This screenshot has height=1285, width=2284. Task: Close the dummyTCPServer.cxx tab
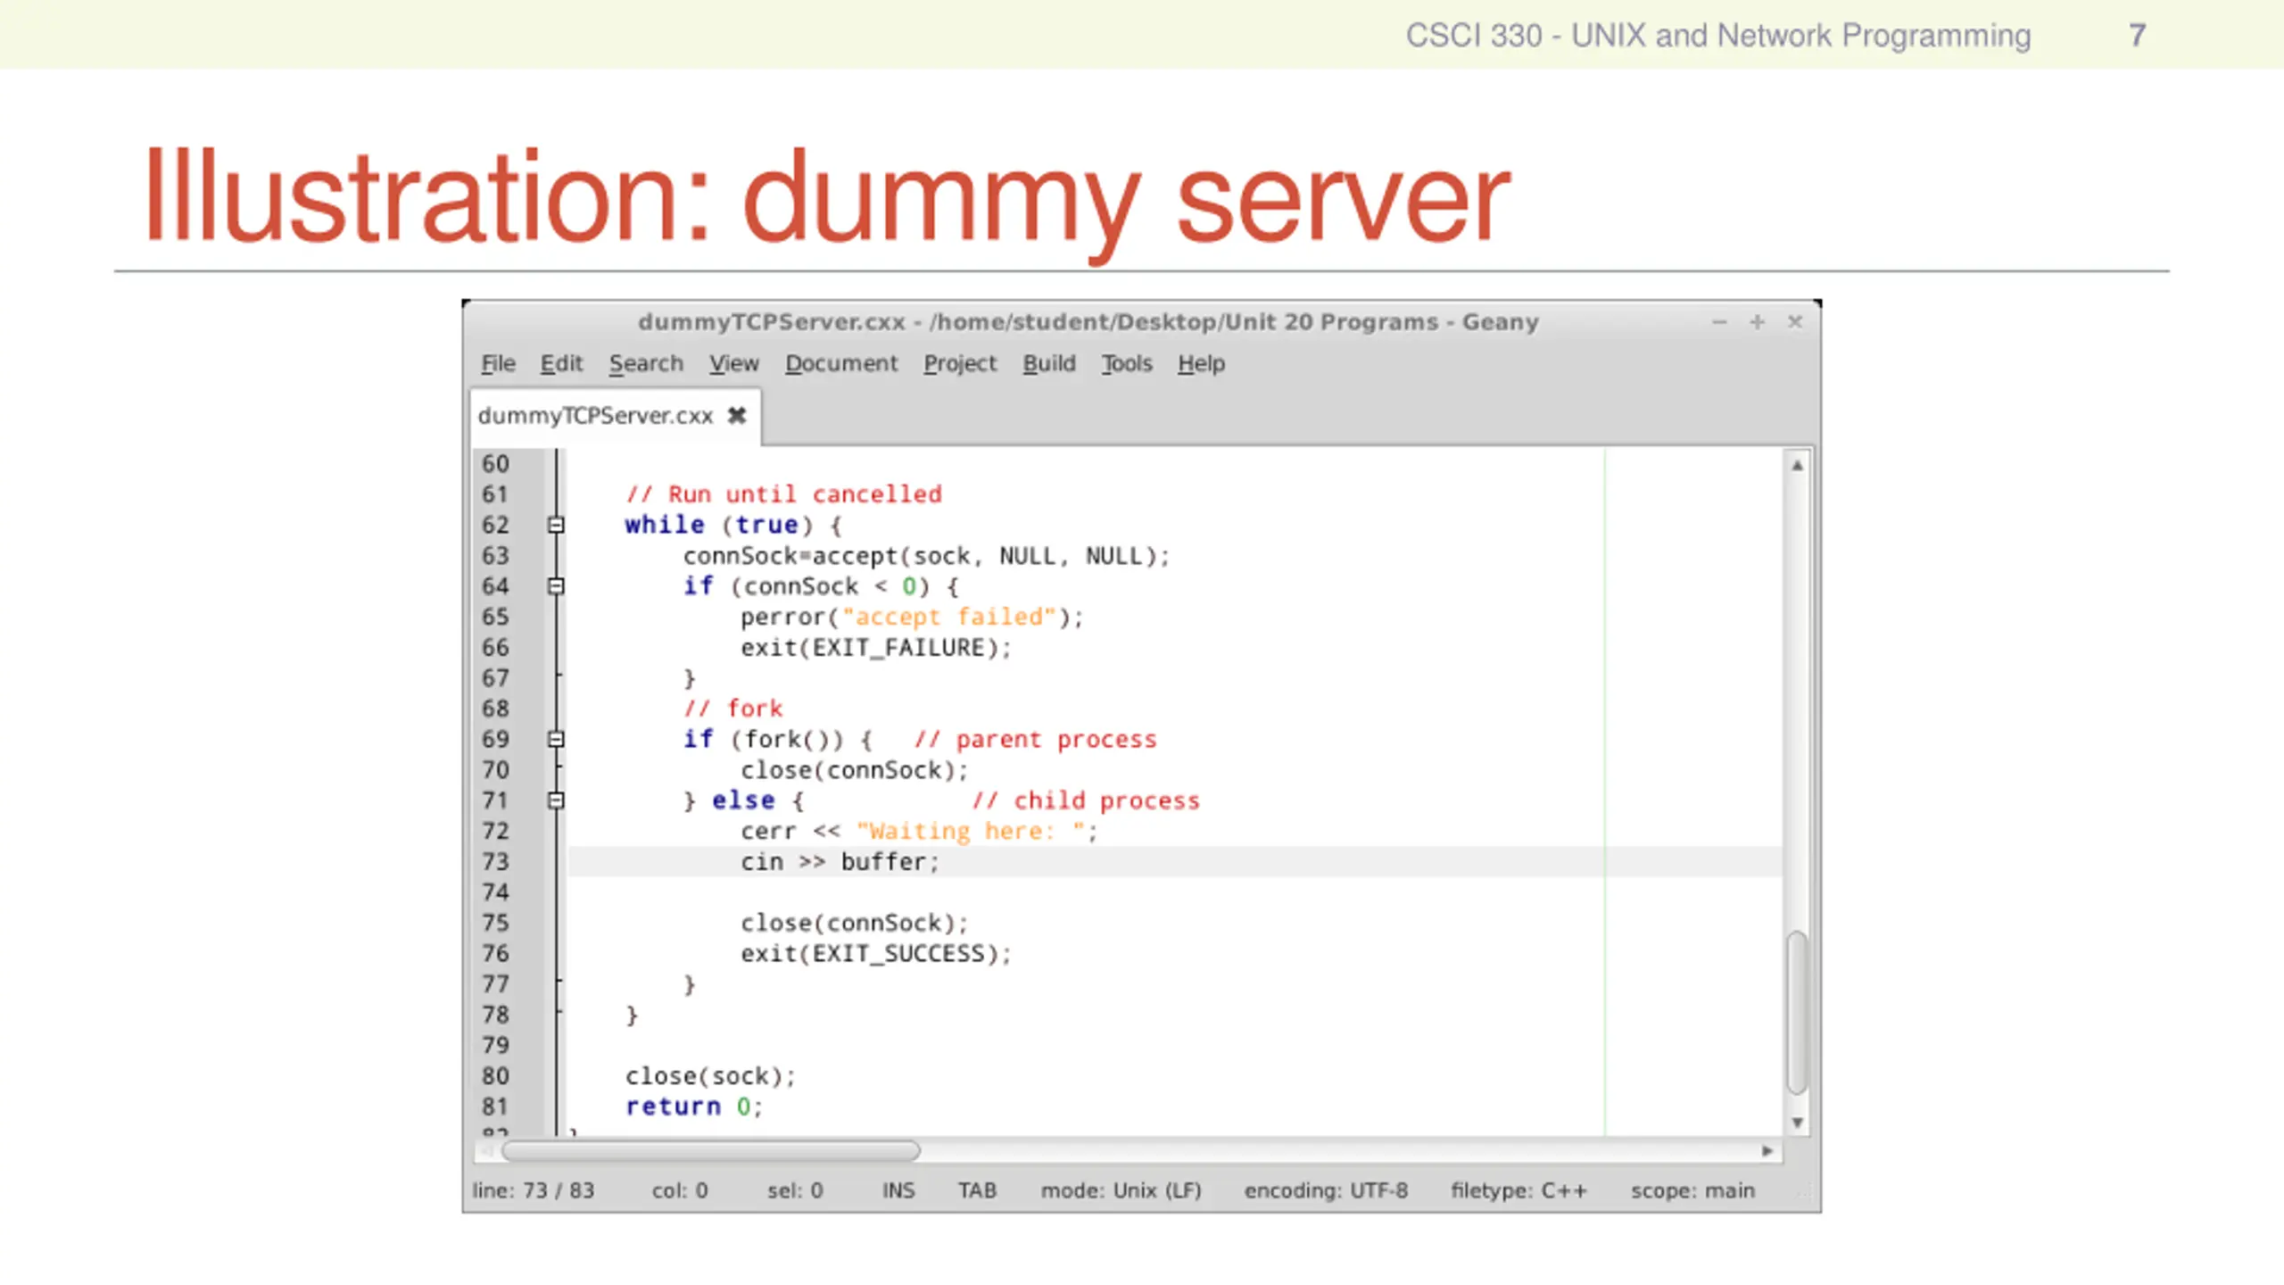coord(736,416)
